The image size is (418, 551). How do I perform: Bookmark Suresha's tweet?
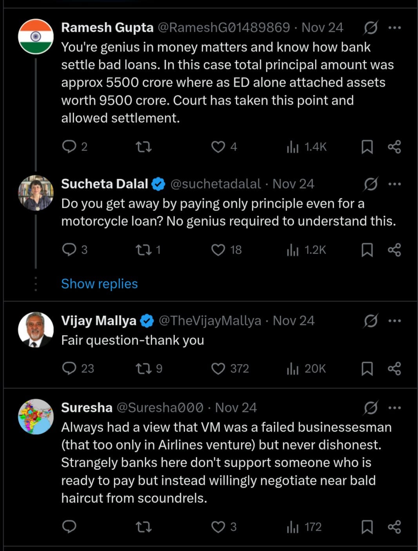(x=367, y=527)
